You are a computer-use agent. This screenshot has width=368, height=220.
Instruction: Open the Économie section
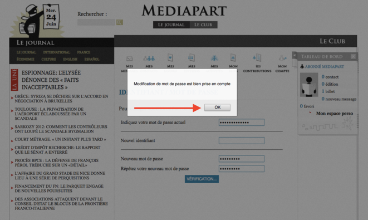[x=26, y=59]
